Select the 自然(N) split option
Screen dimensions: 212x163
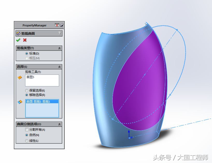(27, 135)
